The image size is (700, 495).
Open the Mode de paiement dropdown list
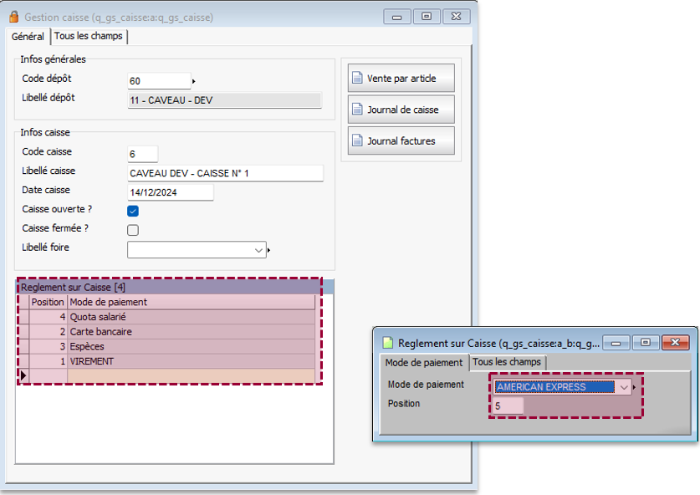click(x=624, y=387)
